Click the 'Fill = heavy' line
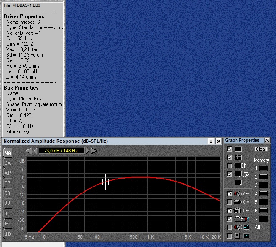The image size is (276, 247). pyautogui.click(x=18, y=132)
